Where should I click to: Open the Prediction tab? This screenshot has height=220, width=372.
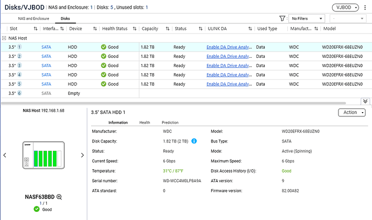(170, 122)
